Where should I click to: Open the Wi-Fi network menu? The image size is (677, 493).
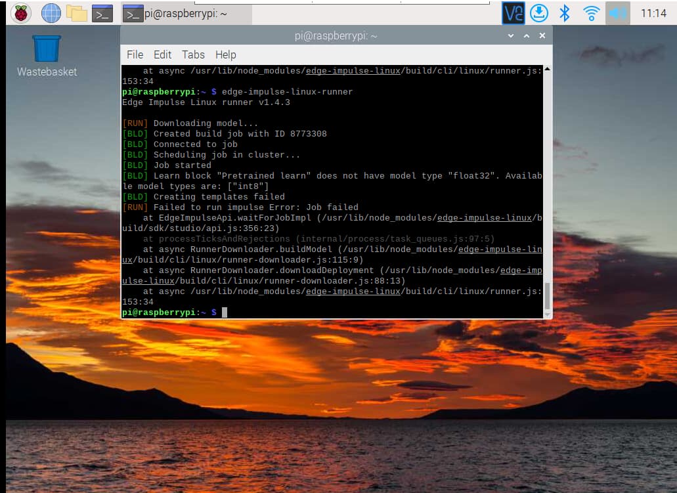coord(591,12)
